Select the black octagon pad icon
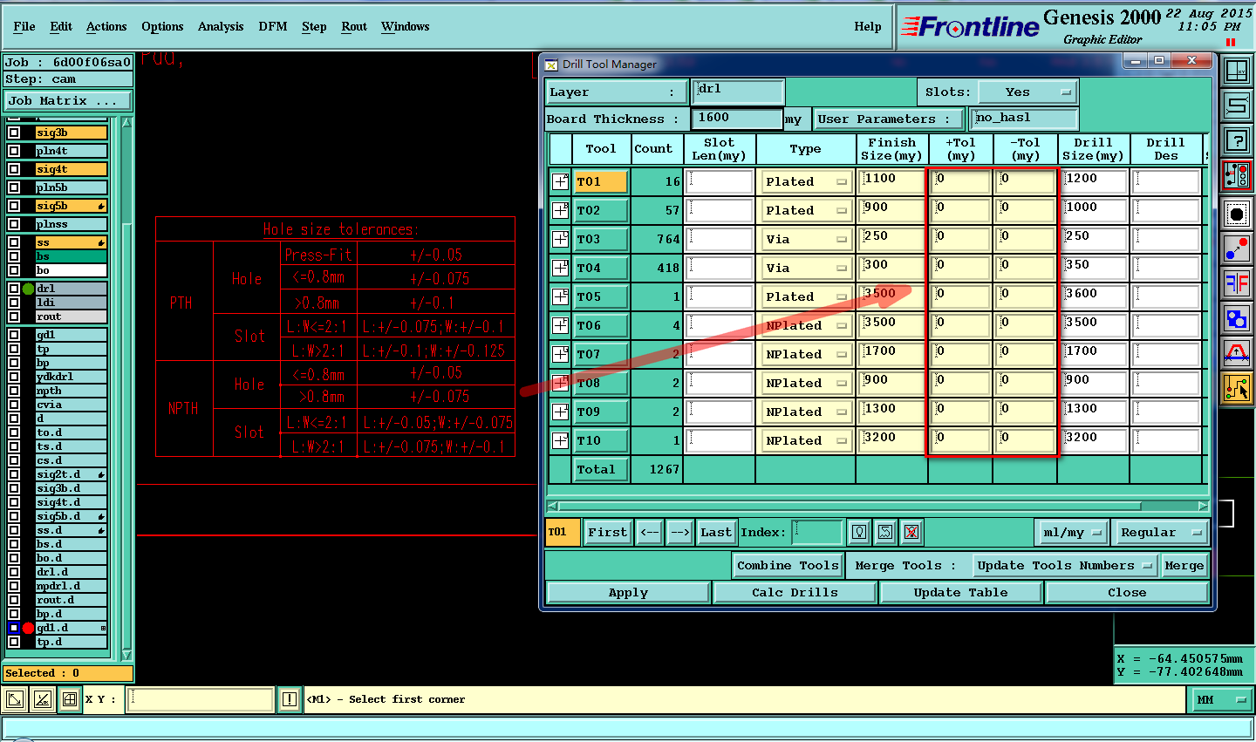Viewport: 1256px width, 742px height. (1237, 214)
